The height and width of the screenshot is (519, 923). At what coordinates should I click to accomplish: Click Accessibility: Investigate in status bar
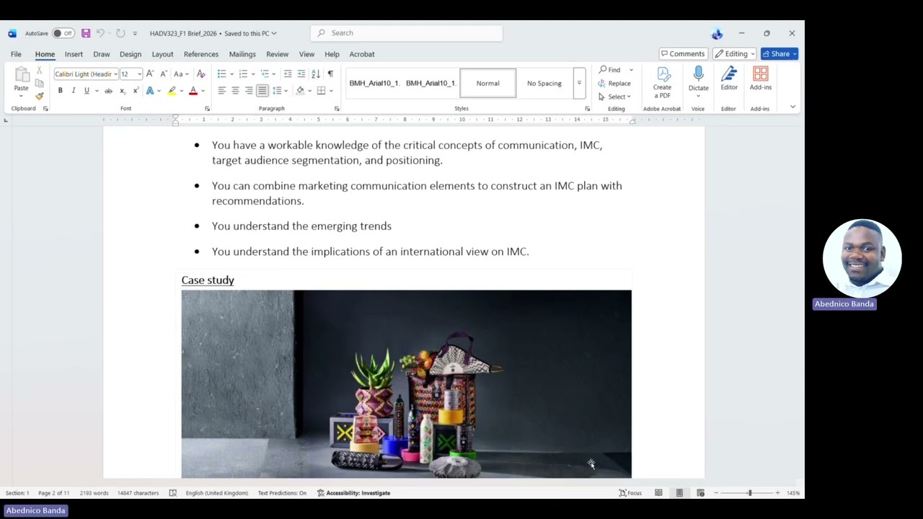354,493
